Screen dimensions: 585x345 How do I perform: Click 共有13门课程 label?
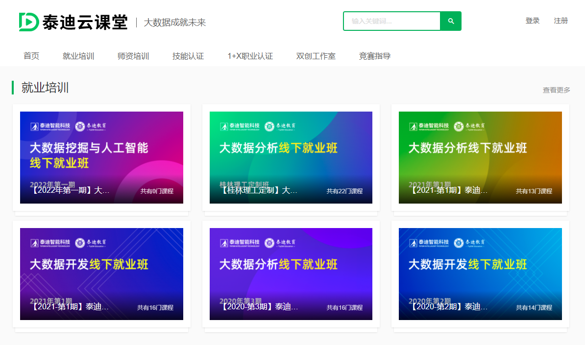pos(534,191)
